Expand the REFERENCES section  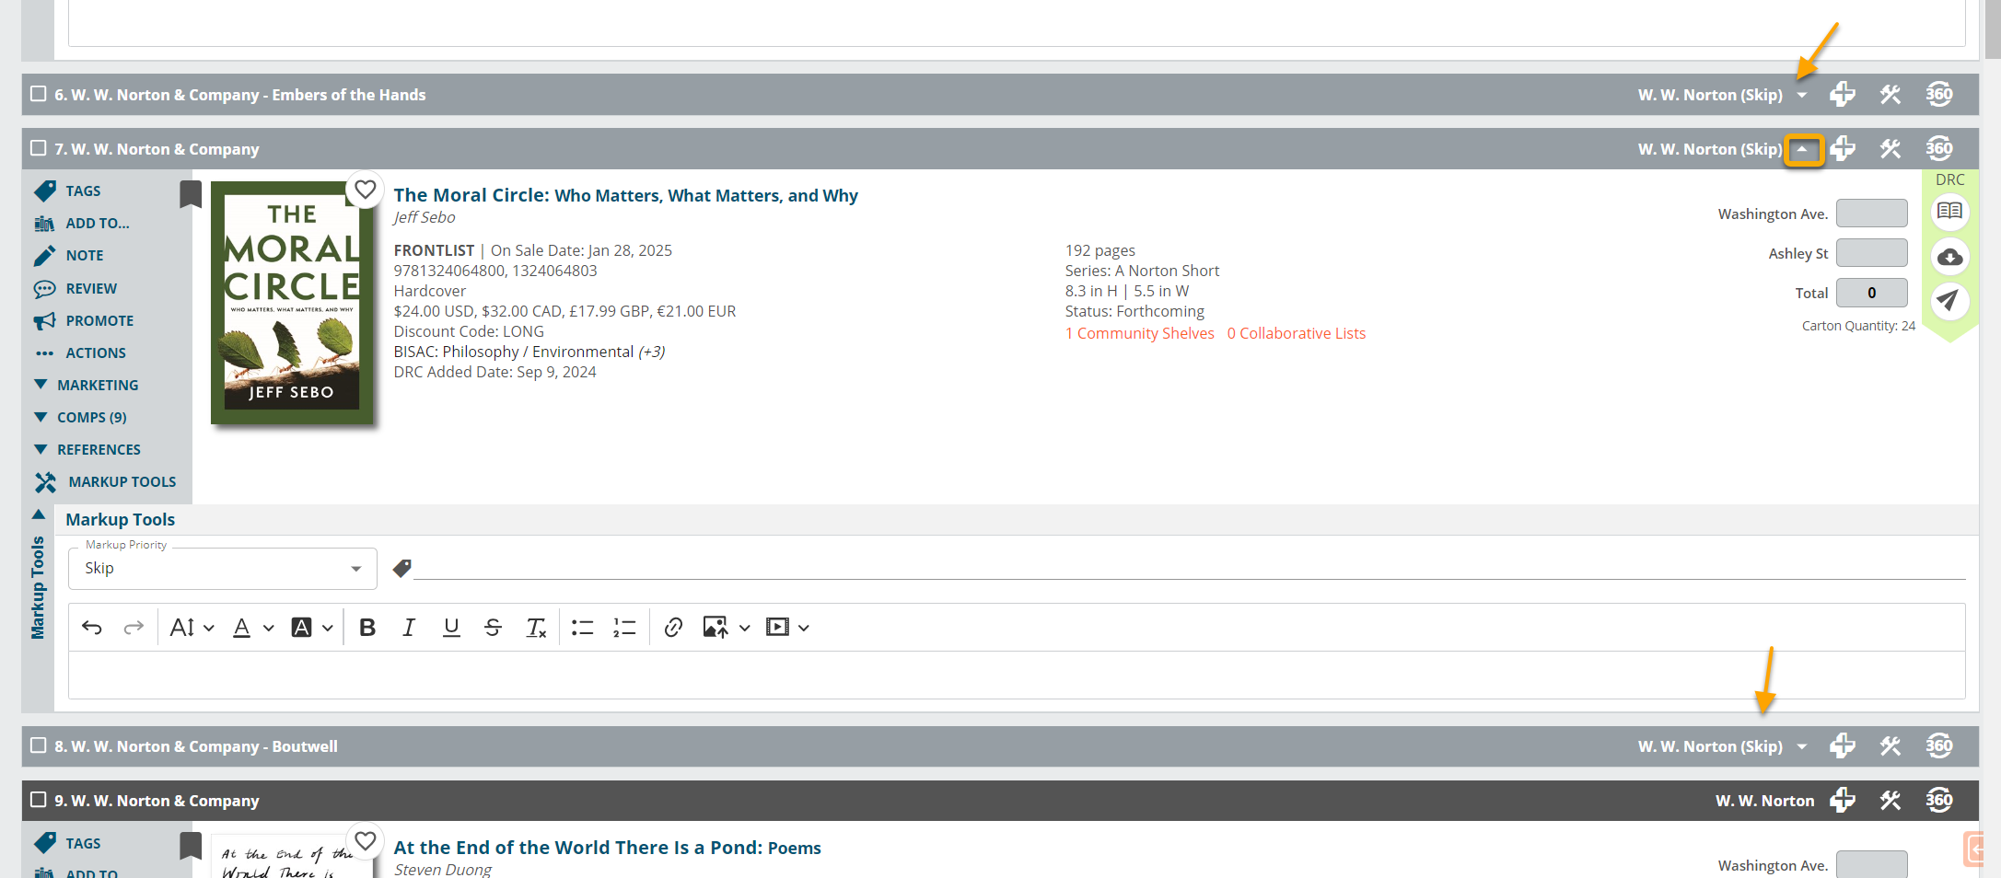[x=87, y=449]
